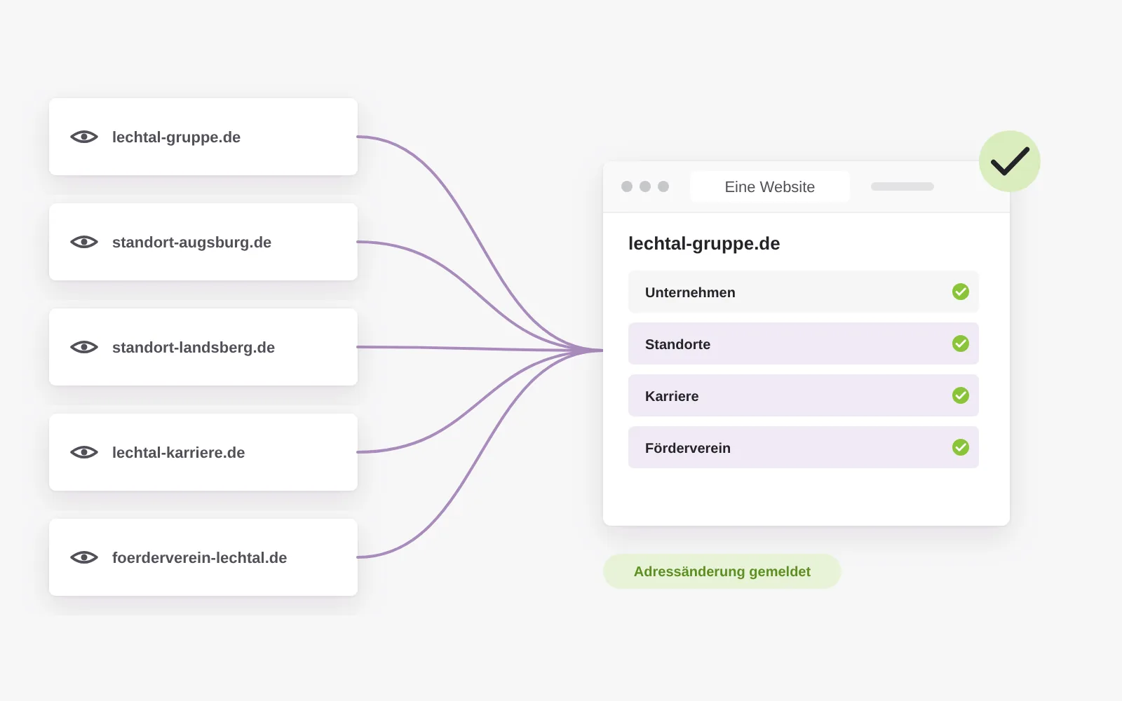Viewport: 1122px width, 701px height.
Task: Click the eye icon beside lechtal-karriere.de
Action: pos(84,452)
